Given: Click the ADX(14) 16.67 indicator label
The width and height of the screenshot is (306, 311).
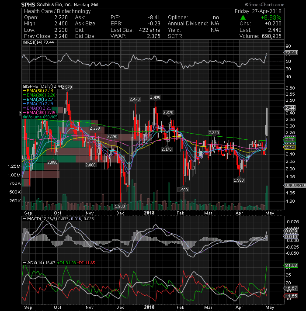Looking at the screenshot, I should [x=41, y=263].
